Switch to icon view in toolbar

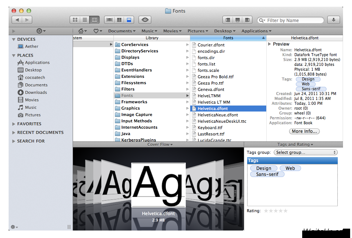[x=75, y=20]
